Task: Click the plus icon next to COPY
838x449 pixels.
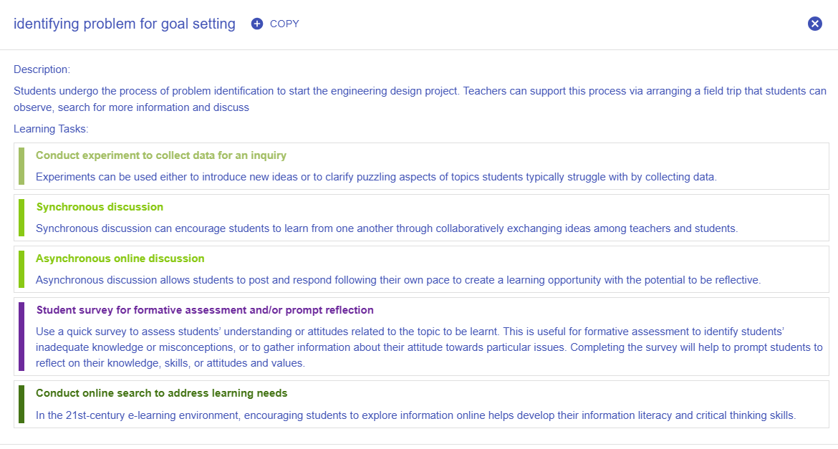Action: (257, 24)
